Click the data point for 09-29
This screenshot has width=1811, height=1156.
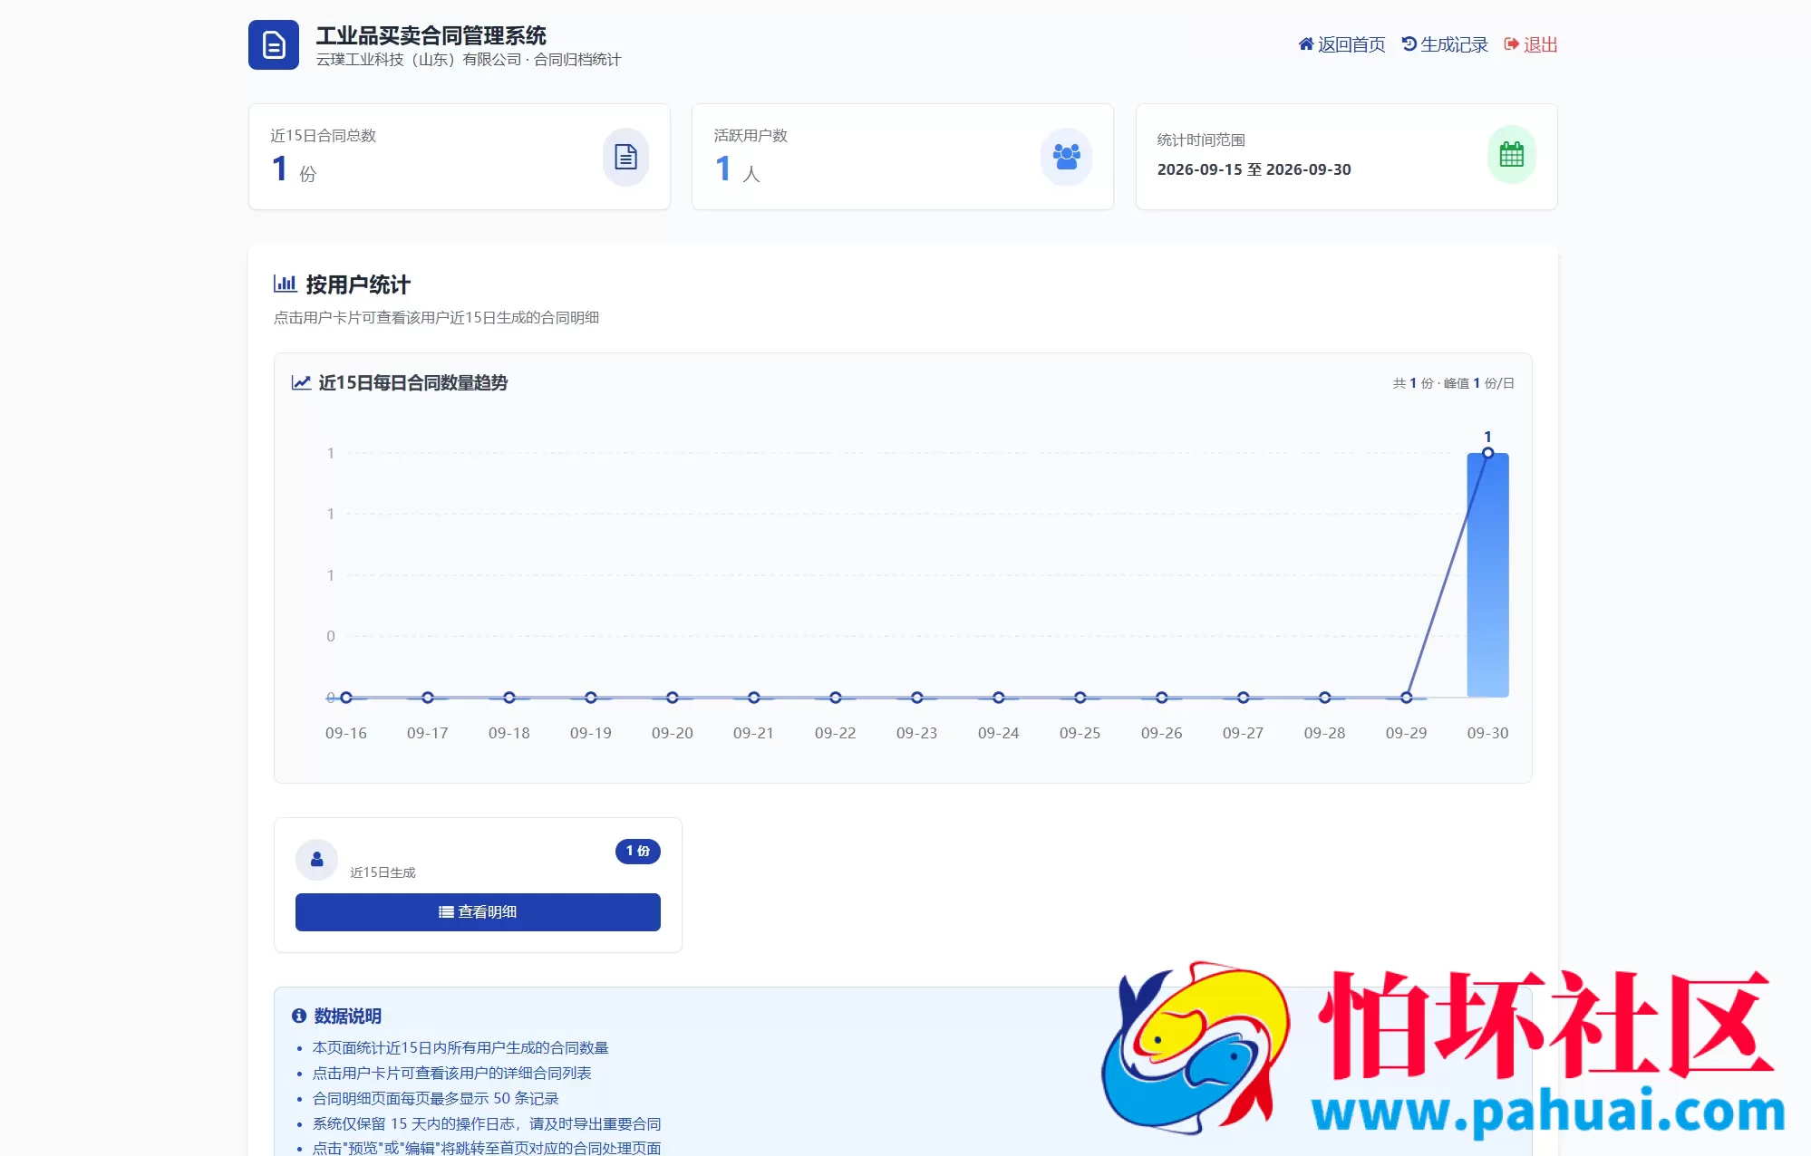click(x=1406, y=698)
